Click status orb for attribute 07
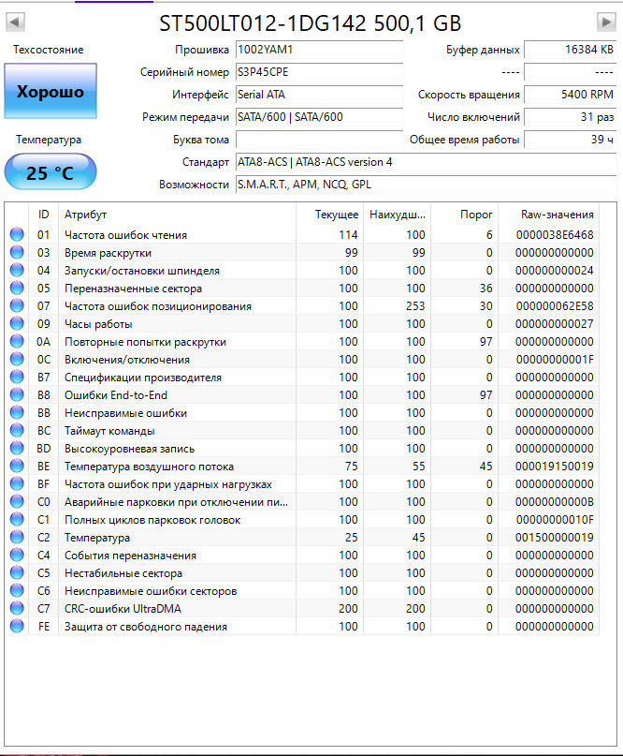 click(x=17, y=305)
